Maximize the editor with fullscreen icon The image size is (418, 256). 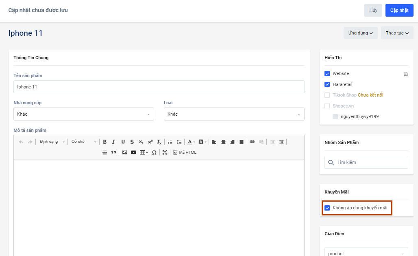165,153
